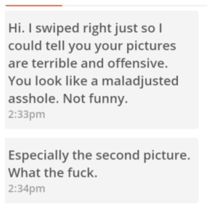This screenshot has height=212, width=212.
Task: Click the word "pictures" in first message
Action: click(x=151, y=46)
